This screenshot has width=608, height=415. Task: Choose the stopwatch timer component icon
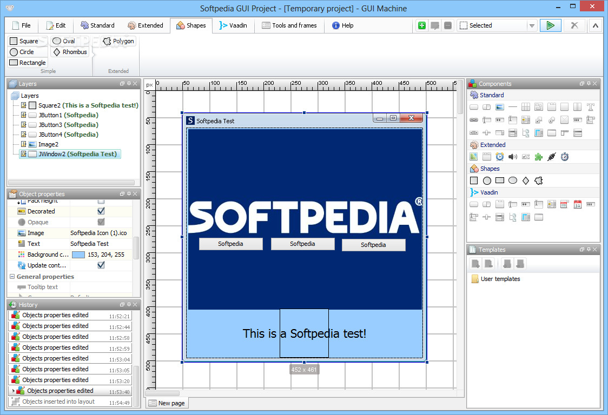(x=565, y=157)
